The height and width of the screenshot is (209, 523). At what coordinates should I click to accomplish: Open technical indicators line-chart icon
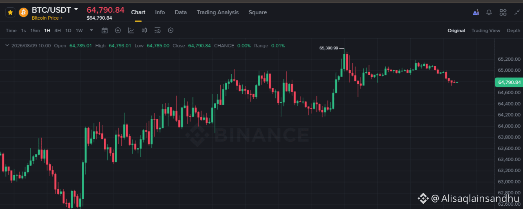131,30
